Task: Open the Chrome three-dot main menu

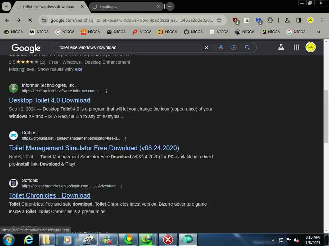Action: pos(322,20)
